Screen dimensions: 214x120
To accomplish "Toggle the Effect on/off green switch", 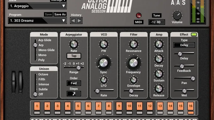I will 194,34.
